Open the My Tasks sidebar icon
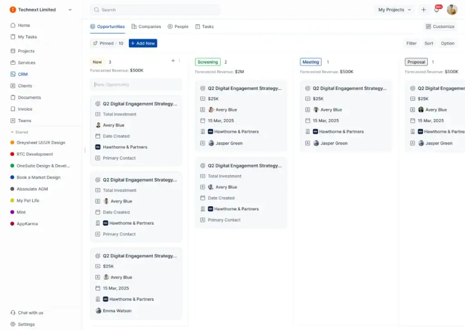The image size is (465, 330). (x=13, y=37)
